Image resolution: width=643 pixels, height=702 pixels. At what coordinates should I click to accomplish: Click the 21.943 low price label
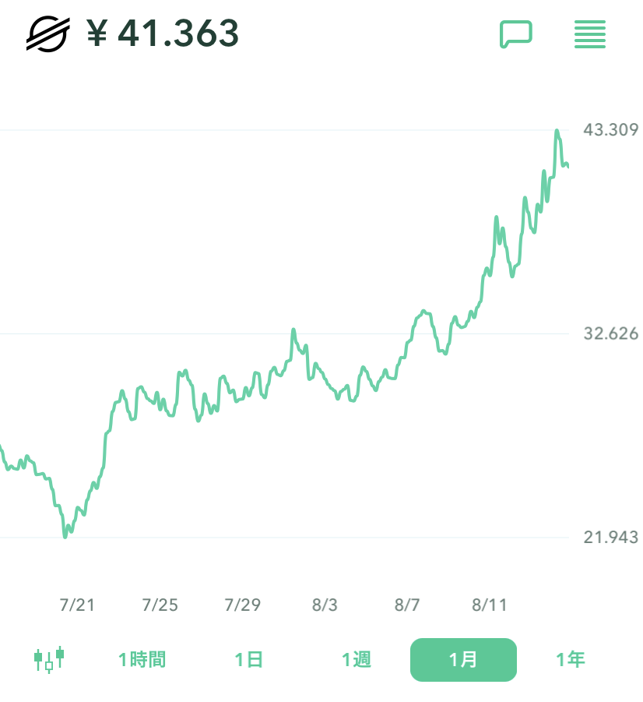click(611, 537)
